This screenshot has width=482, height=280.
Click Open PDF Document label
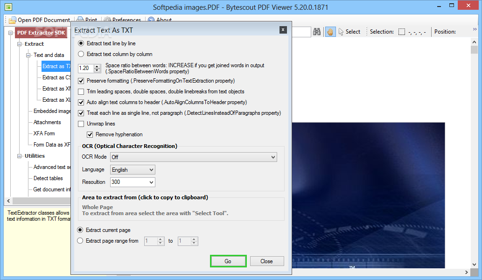44,20
